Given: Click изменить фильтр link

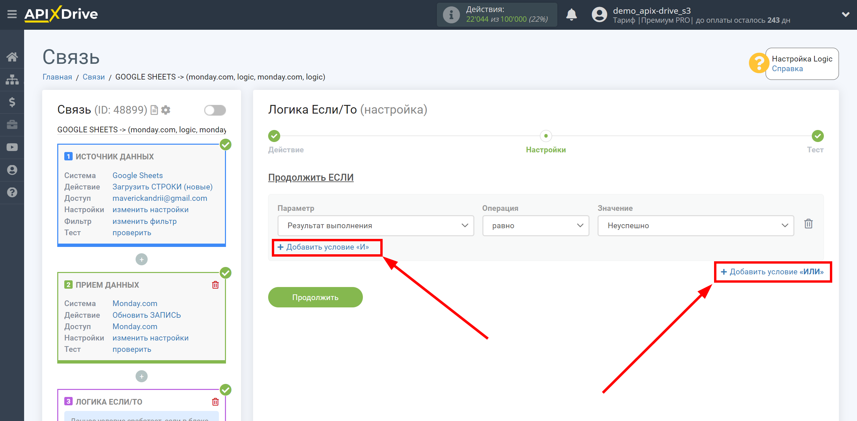Looking at the screenshot, I should point(144,221).
